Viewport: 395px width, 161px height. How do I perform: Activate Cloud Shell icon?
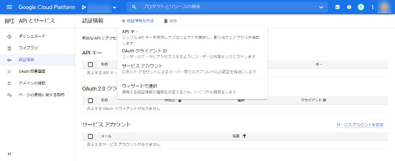(337, 7)
